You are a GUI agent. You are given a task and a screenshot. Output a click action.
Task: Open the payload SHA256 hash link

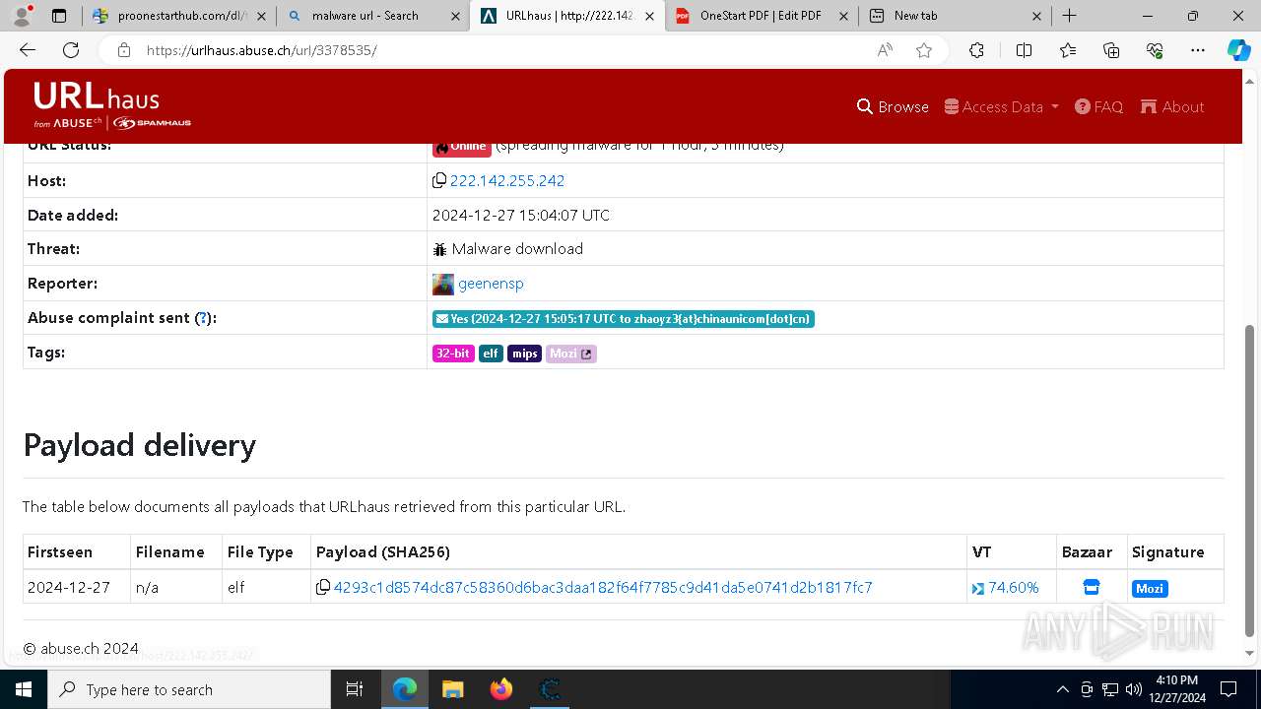click(603, 588)
